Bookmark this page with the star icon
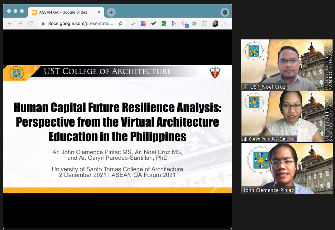This screenshot has height=230, width=335. pyautogui.click(x=121, y=23)
